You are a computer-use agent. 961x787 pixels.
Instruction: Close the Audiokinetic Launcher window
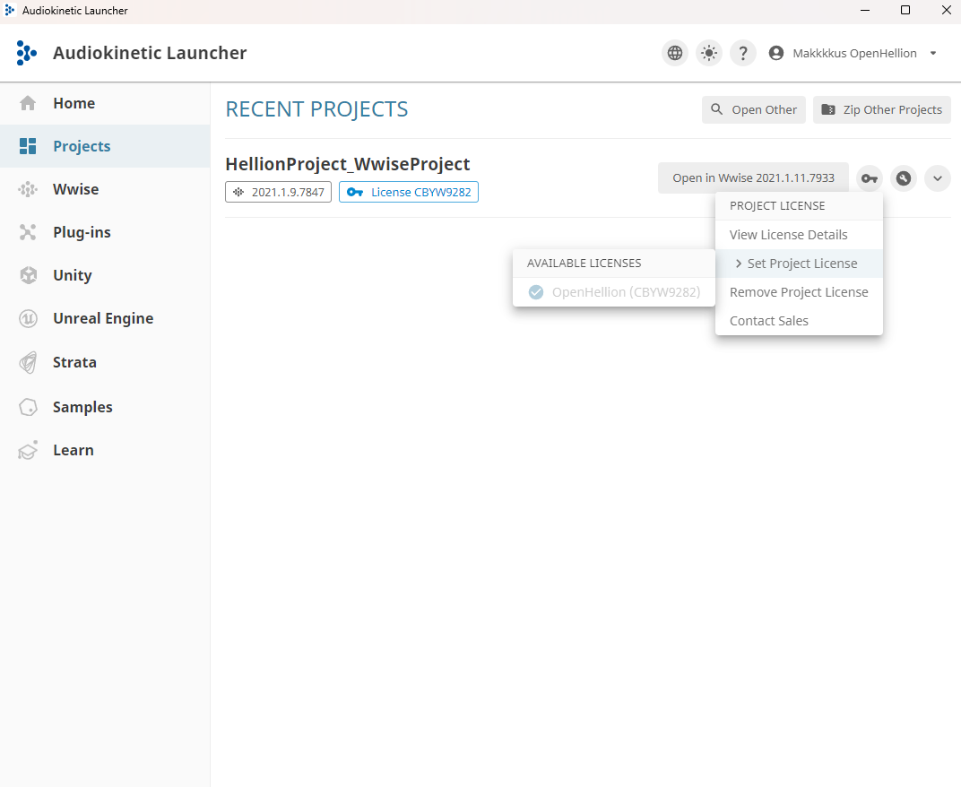click(946, 11)
